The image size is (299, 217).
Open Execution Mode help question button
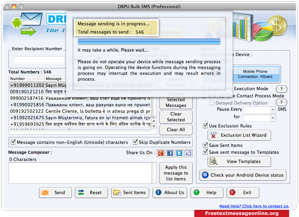[x=281, y=89]
